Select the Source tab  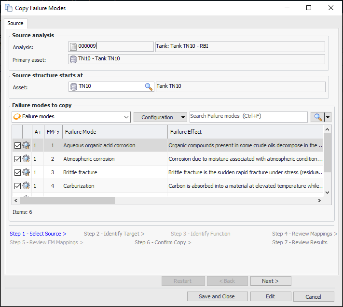[x=15, y=23]
